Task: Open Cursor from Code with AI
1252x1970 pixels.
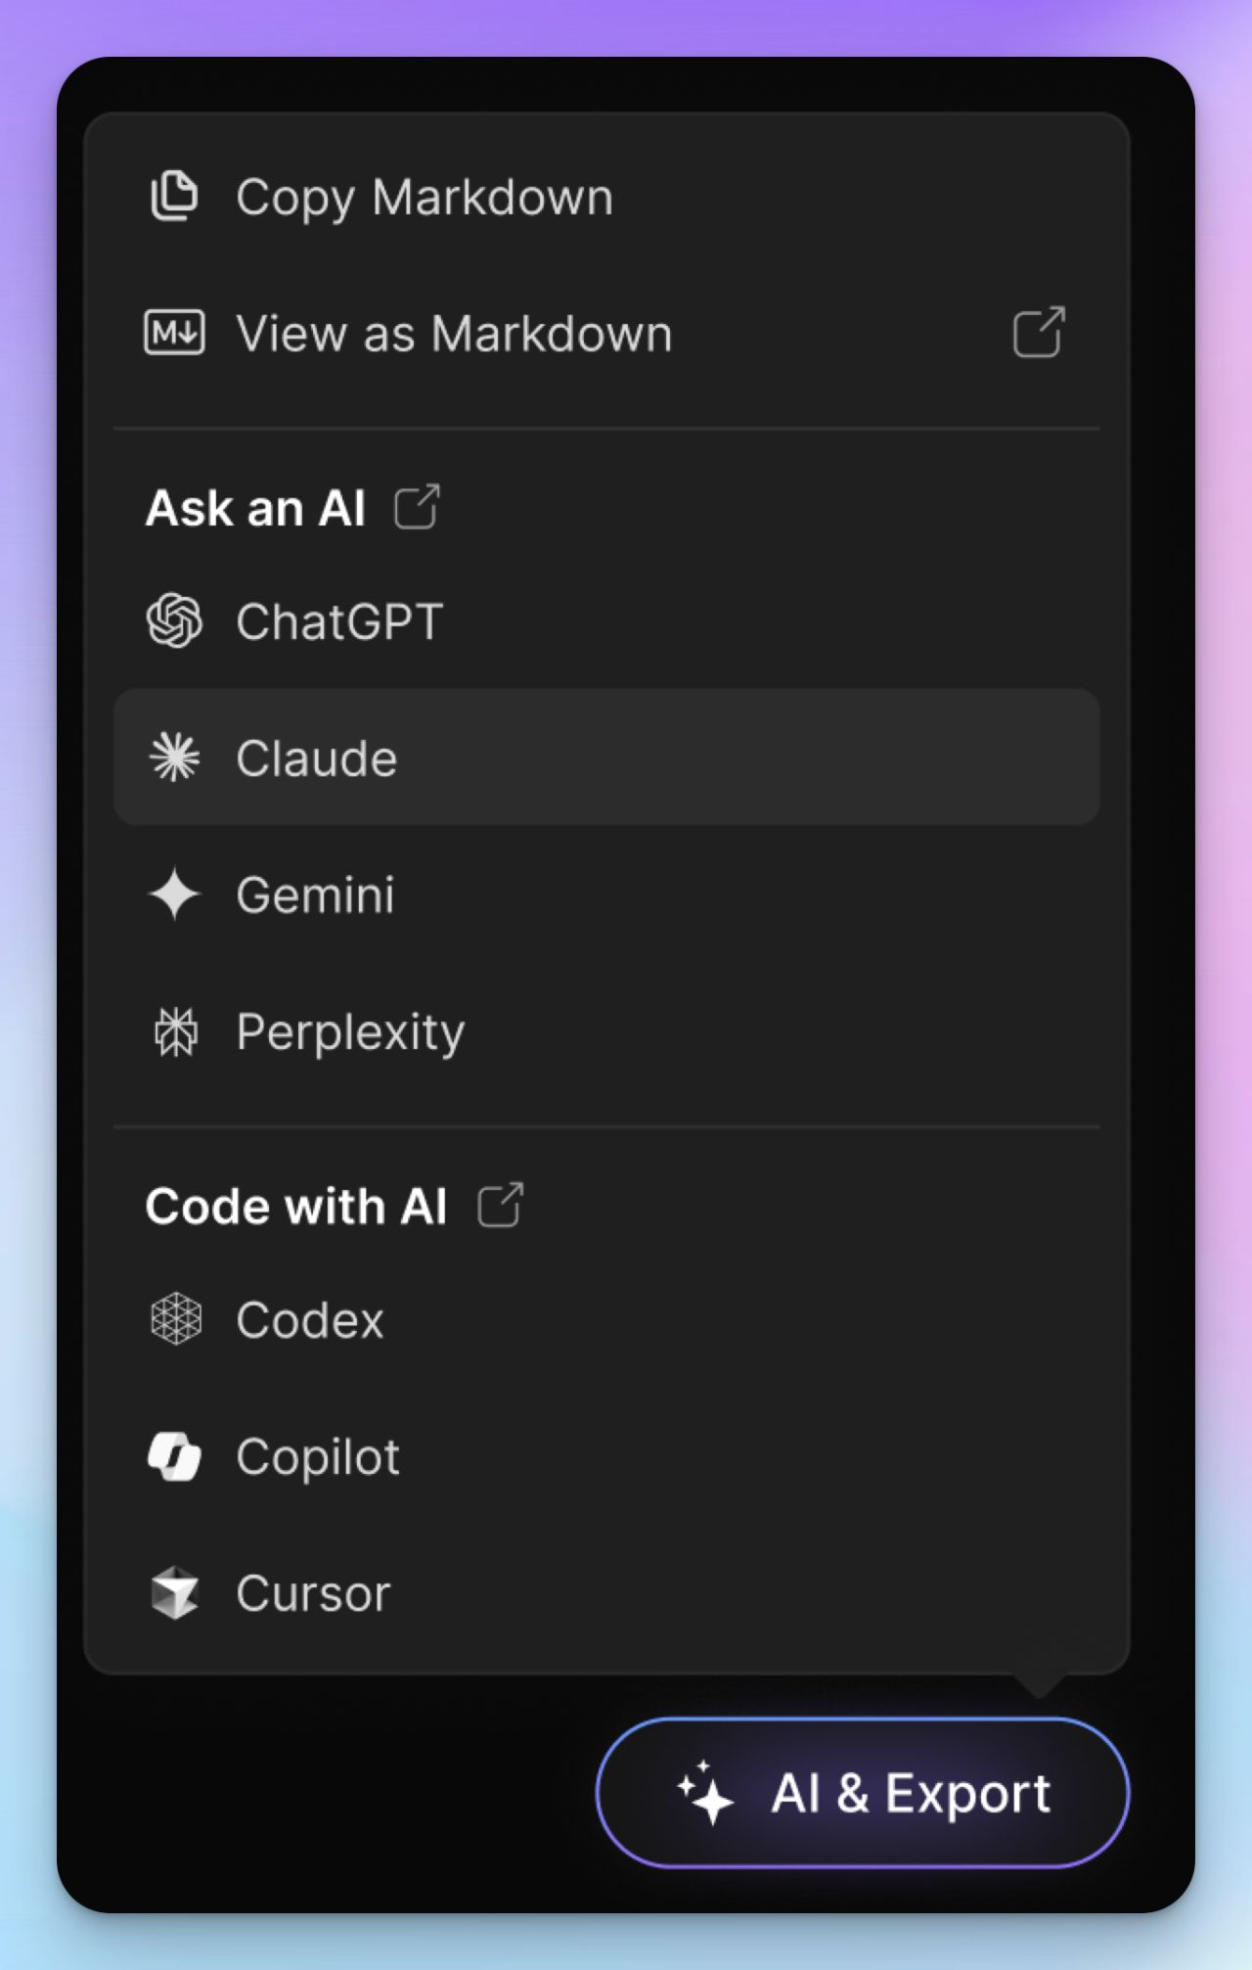Action: point(313,1593)
